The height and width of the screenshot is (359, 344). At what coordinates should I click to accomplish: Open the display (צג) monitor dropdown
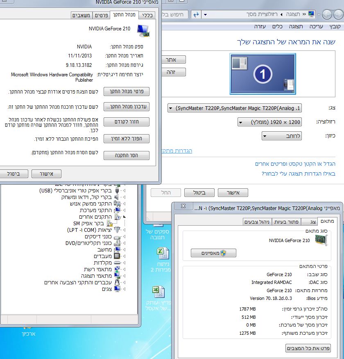[x=234, y=109]
